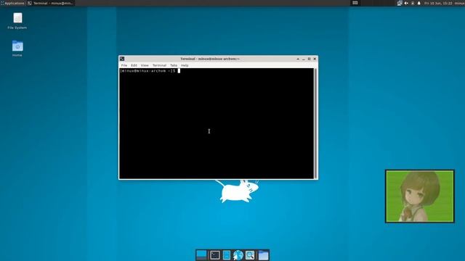Open the terminal File menu
Image resolution: width=465 pixels, height=261 pixels.
pyautogui.click(x=124, y=65)
